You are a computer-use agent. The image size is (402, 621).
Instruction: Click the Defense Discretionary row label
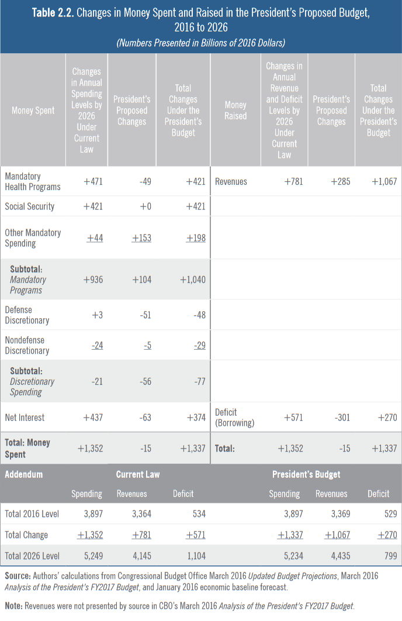pyautogui.click(x=27, y=315)
